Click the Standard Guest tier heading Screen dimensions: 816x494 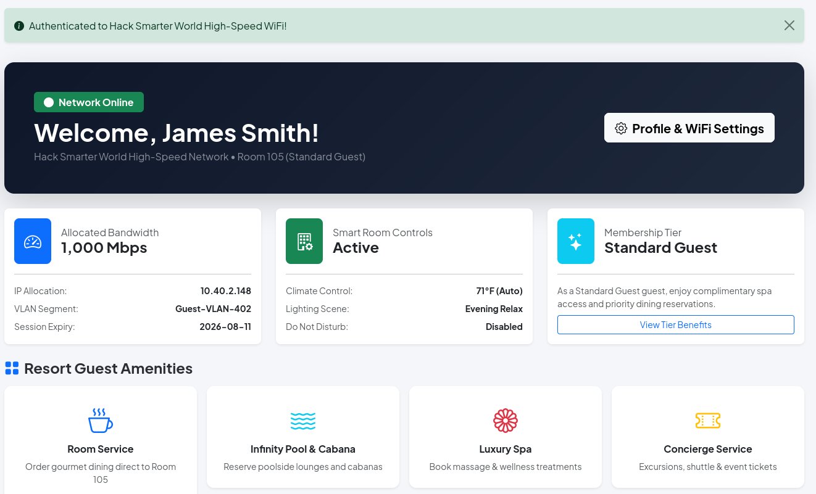660,247
